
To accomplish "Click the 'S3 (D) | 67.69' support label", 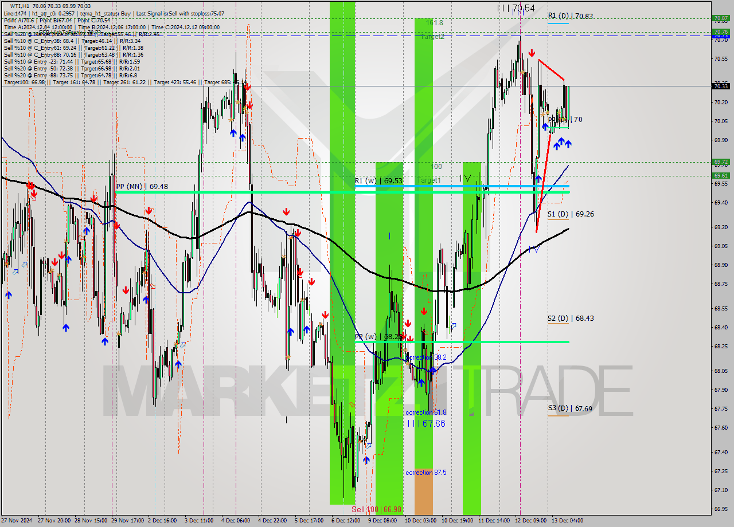I will (569, 408).
